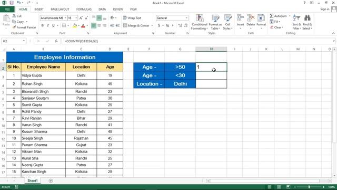Click the Save icon in quick access toolbar
337x190 pixels.
[x=12, y=3]
